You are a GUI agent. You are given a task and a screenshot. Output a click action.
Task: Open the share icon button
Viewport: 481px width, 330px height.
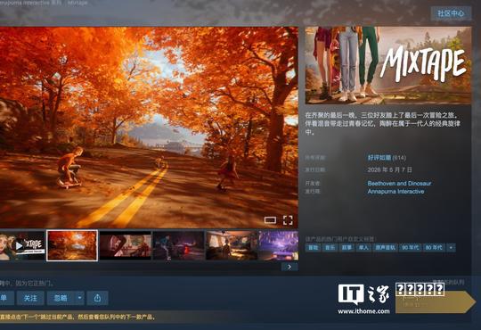click(97, 298)
